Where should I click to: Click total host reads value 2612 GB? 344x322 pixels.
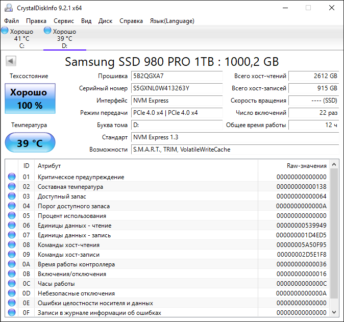314,76
